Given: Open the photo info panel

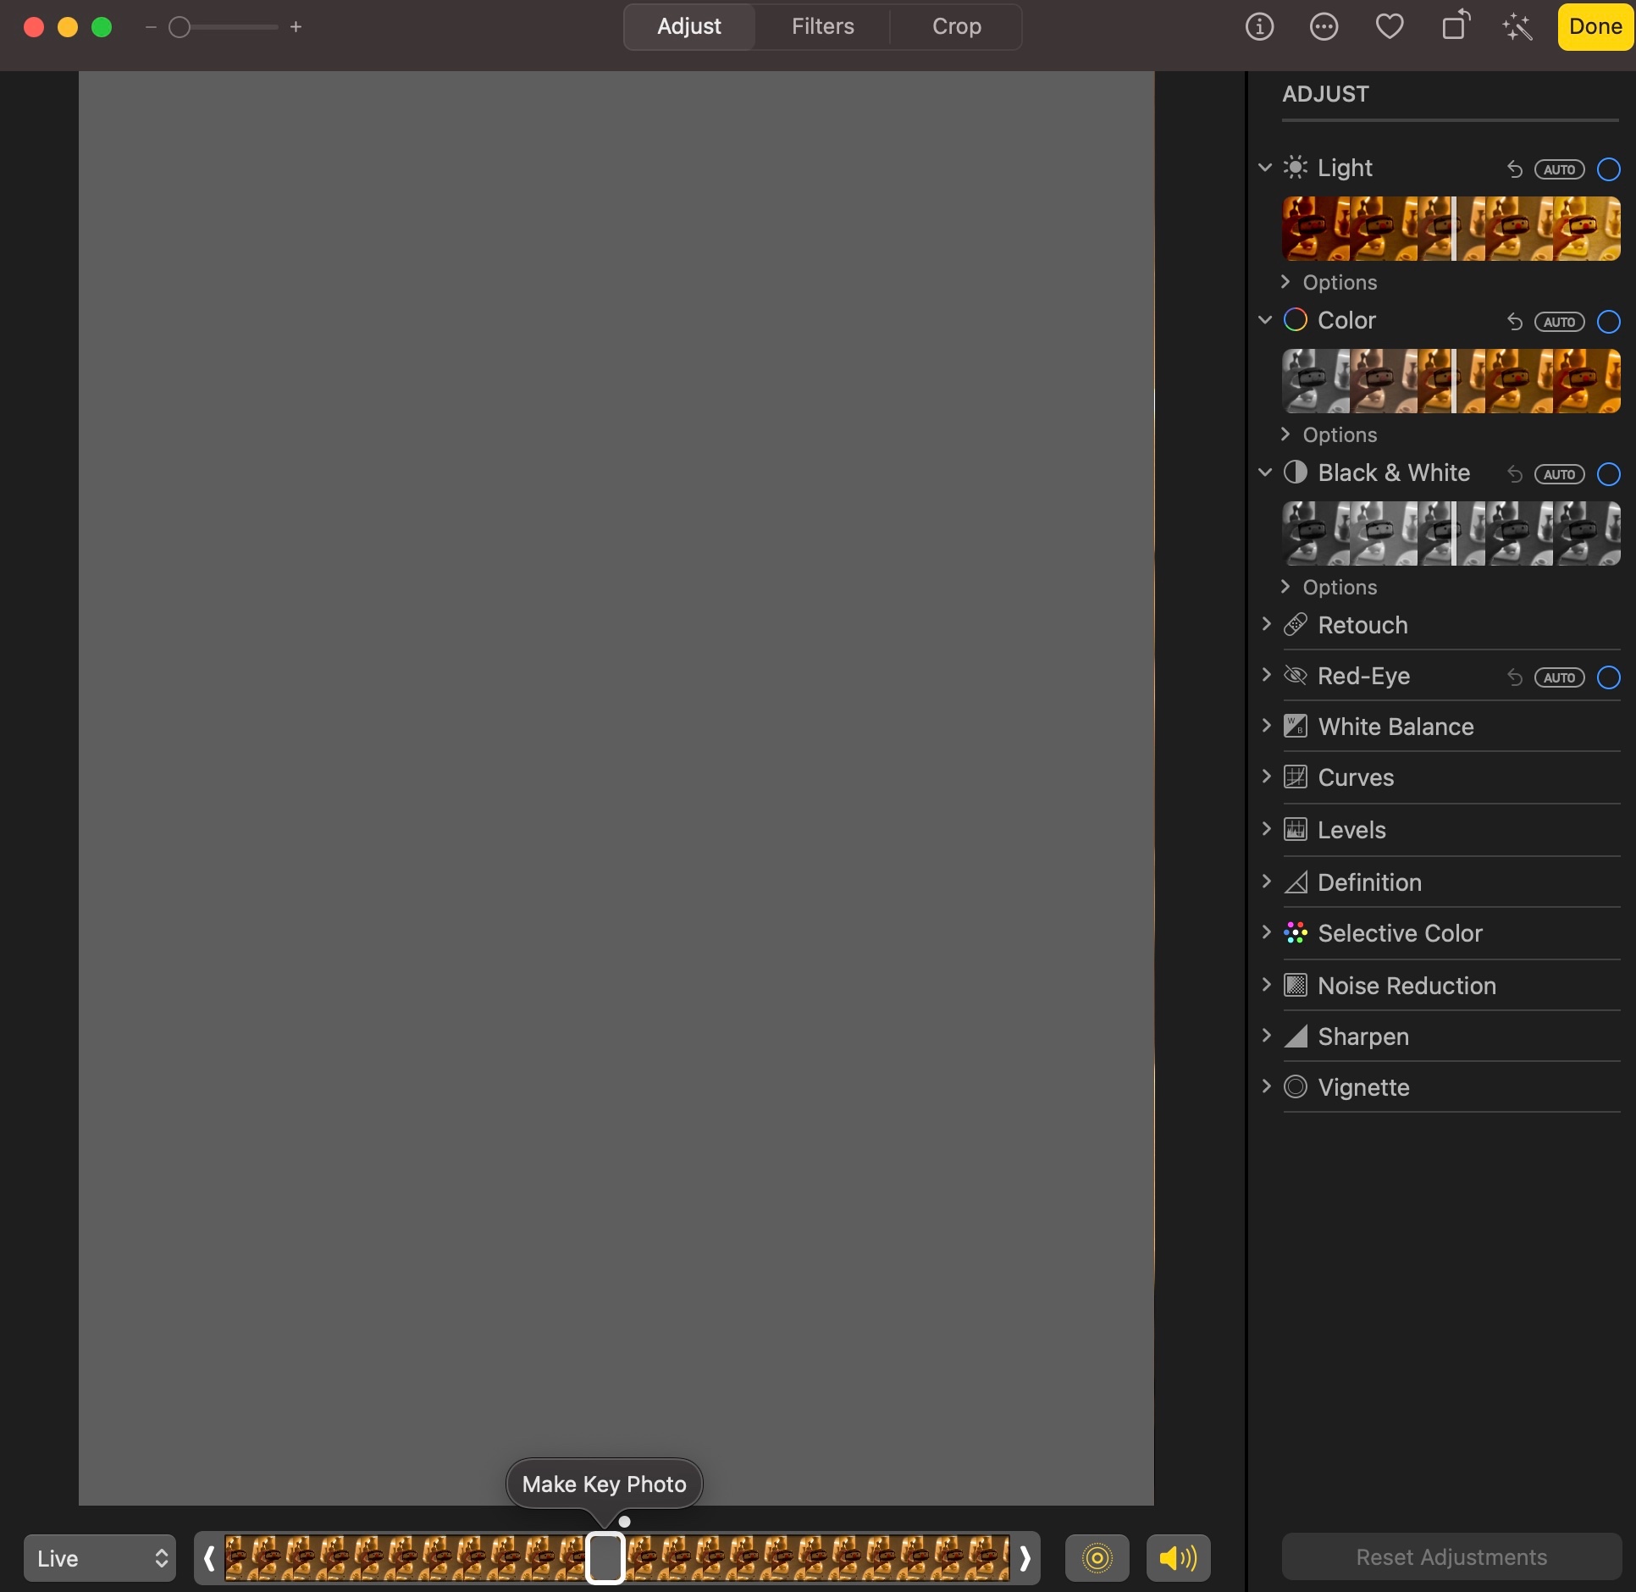Looking at the screenshot, I should click(x=1259, y=27).
